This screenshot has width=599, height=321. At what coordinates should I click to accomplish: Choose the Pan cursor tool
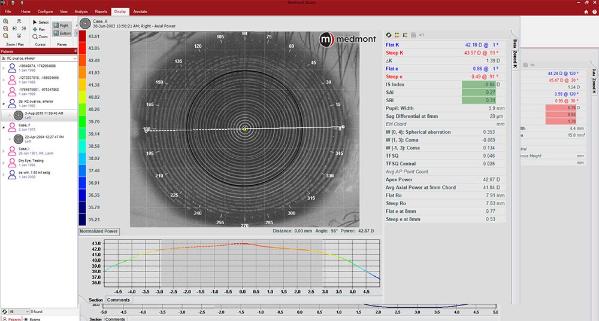pos(38,29)
